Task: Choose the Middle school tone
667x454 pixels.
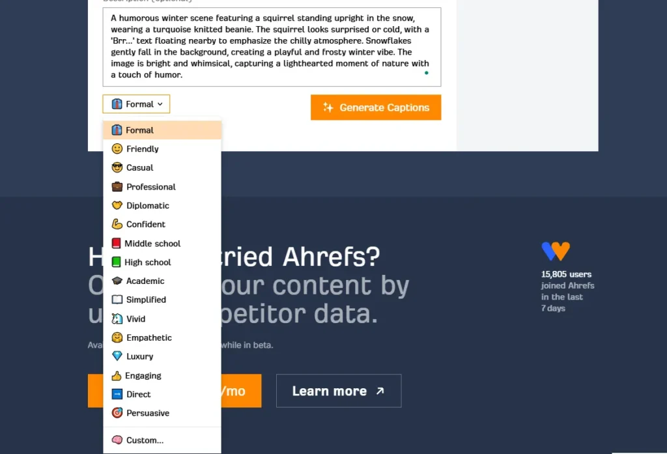Action: pyautogui.click(x=162, y=244)
